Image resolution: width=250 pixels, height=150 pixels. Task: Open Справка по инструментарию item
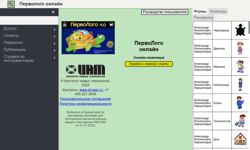click(x=19, y=58)
